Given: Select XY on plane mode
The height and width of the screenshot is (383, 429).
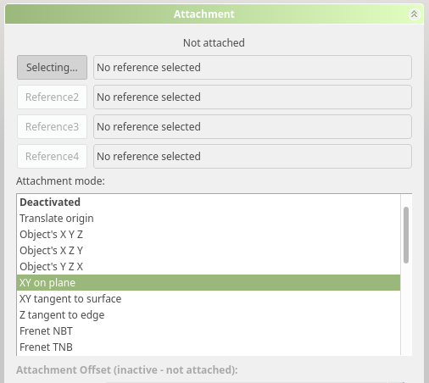Looking at the screenshot, I should pyautogui.click(x=209, y=283).
